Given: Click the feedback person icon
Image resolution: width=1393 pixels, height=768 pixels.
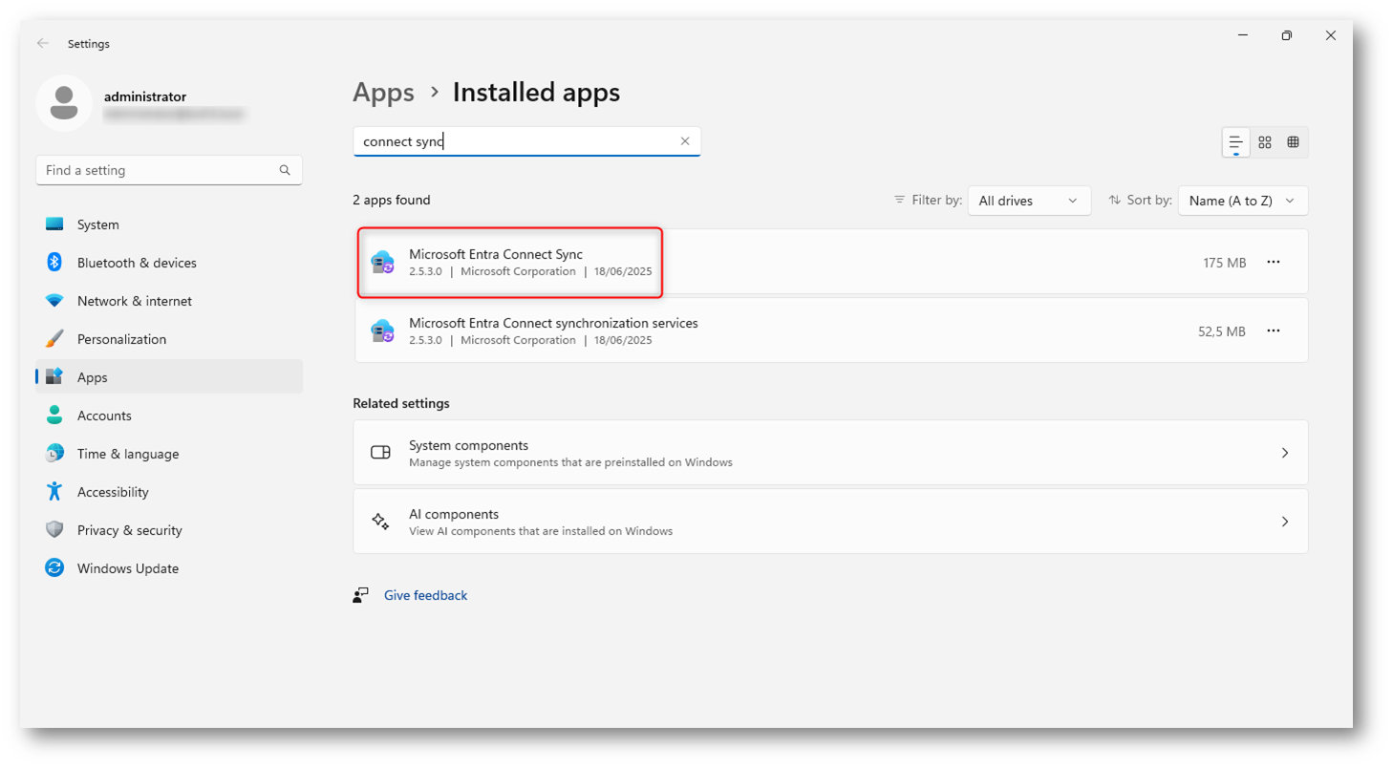Looking at the screenshot, I should coord(360,595).
